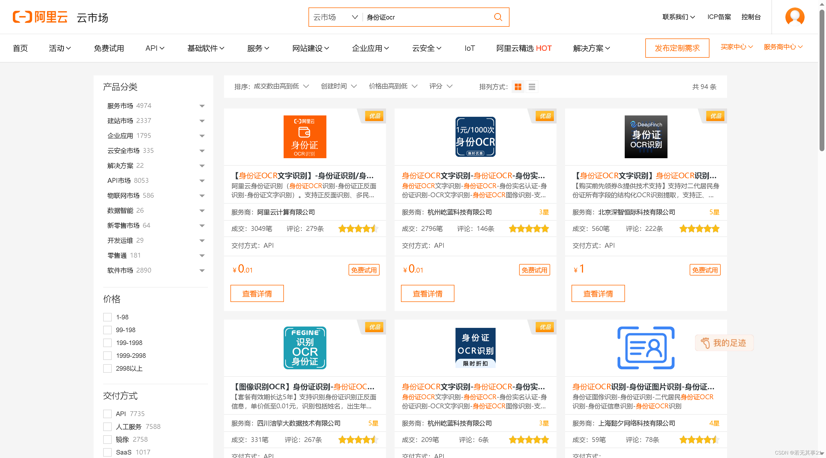The width and height of the screenshot is (826, 458).
Task: Click the page vertical scrollbar
Action: click(x=821, y=80)
